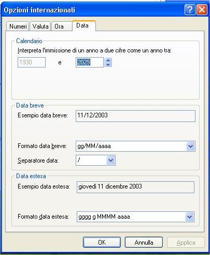The image size is (210, 255).
Task: Close the Opzioni internazionali dialog
Action: coord(202,10)
